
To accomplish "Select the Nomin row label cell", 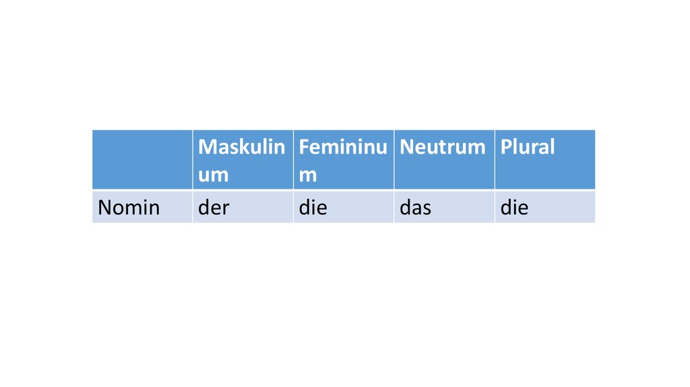I will (142, 207).
